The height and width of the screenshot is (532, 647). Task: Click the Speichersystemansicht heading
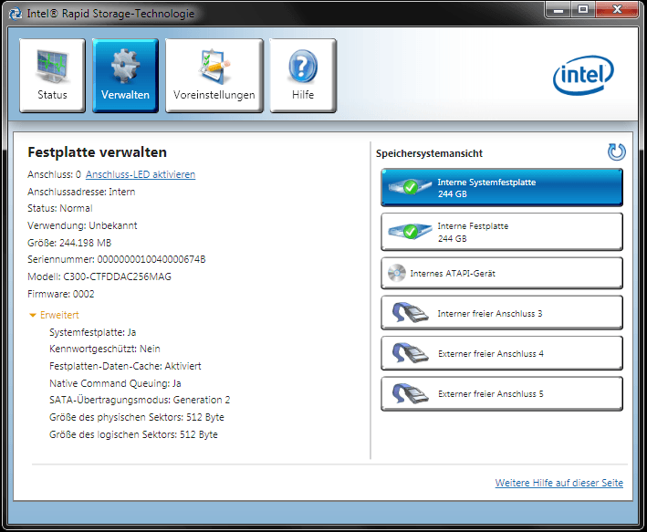coord(429,153)
